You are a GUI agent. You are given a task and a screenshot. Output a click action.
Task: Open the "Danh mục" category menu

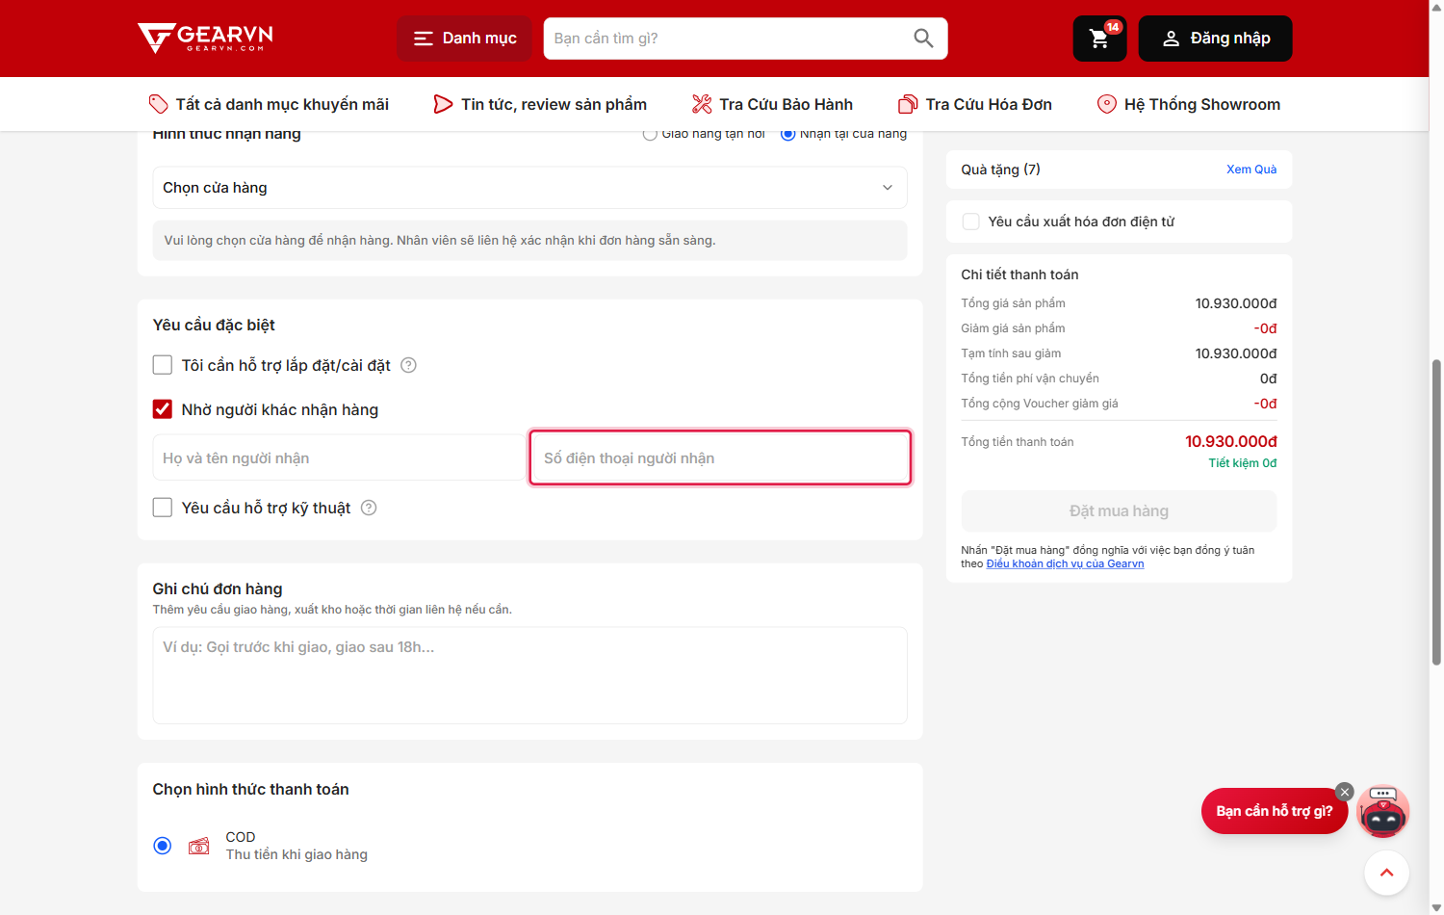[x=465, y=39]
